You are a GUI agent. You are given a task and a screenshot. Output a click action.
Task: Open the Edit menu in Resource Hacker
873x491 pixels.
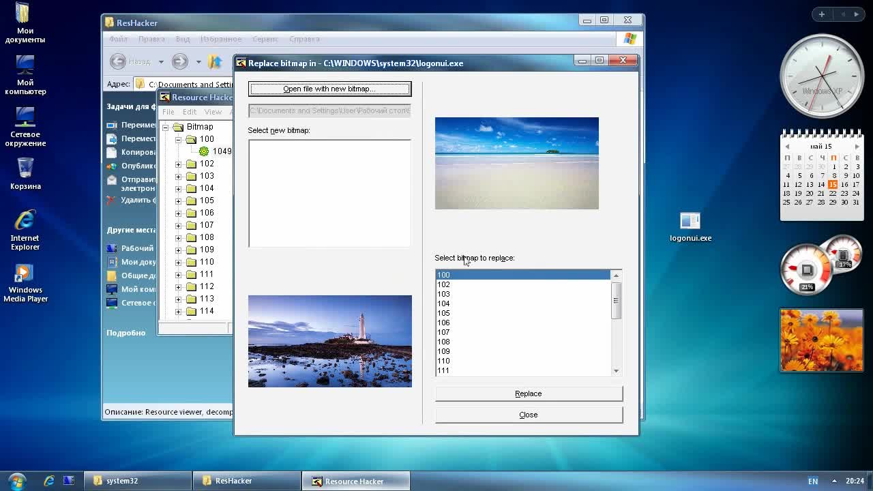tap(190, 112)
